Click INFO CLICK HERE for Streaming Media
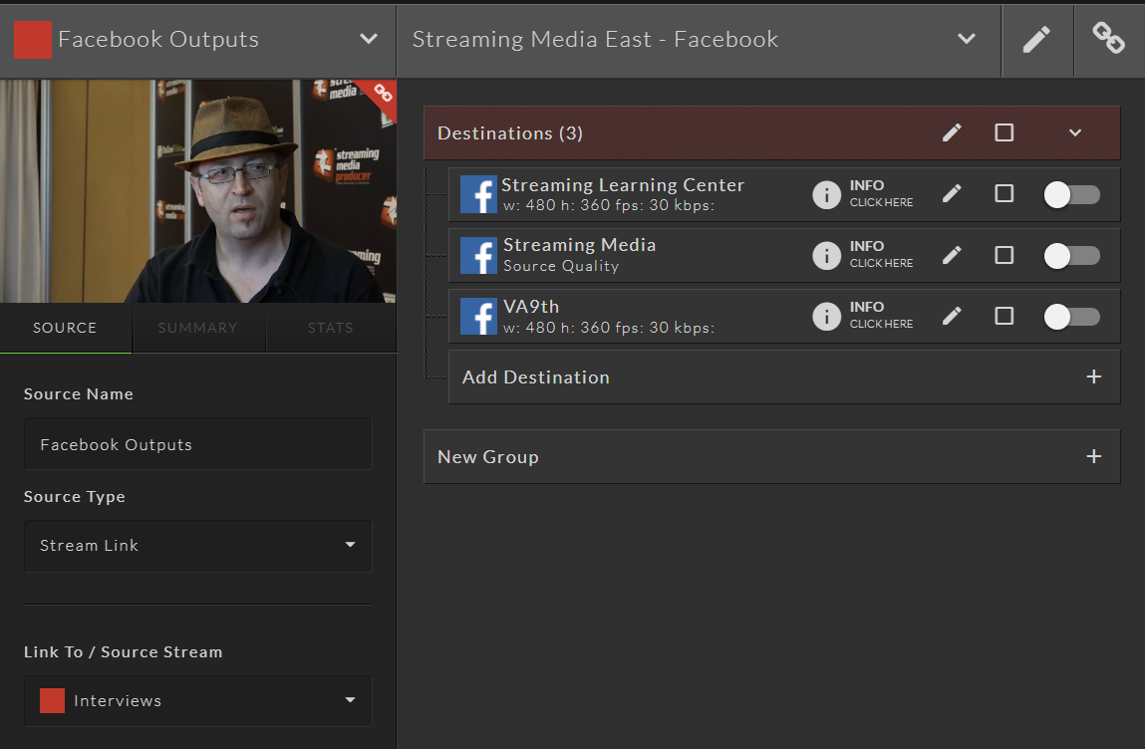The width and height of the screenshot is (1145, 749). tap(881, 254)
